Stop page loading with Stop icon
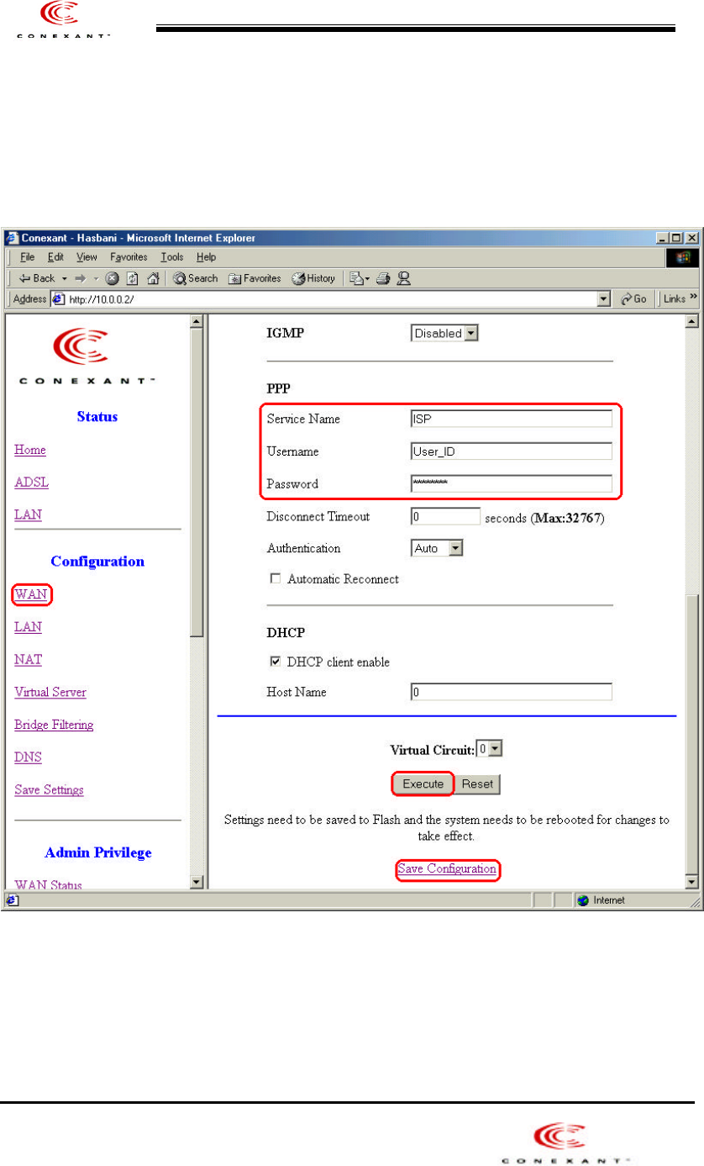Screen dimensions: 704x1166 click(112, 278)
